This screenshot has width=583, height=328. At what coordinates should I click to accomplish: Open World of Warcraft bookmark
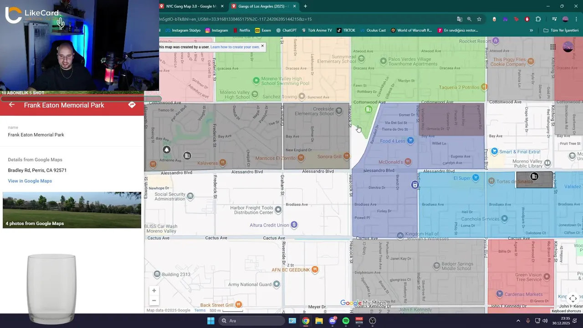click(x=411, y=31)
